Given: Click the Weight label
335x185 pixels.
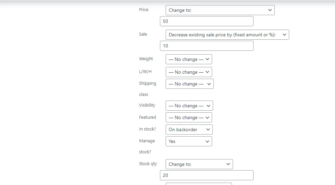Looking at the screenshot, I should (146, 59).
